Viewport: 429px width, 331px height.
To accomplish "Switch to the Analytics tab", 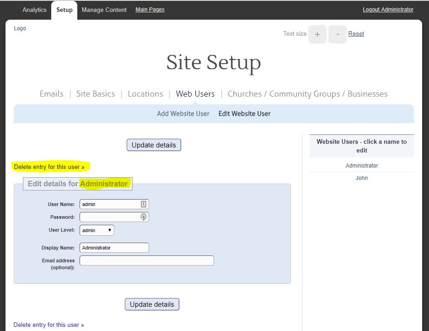I will (x=34, y=10).
